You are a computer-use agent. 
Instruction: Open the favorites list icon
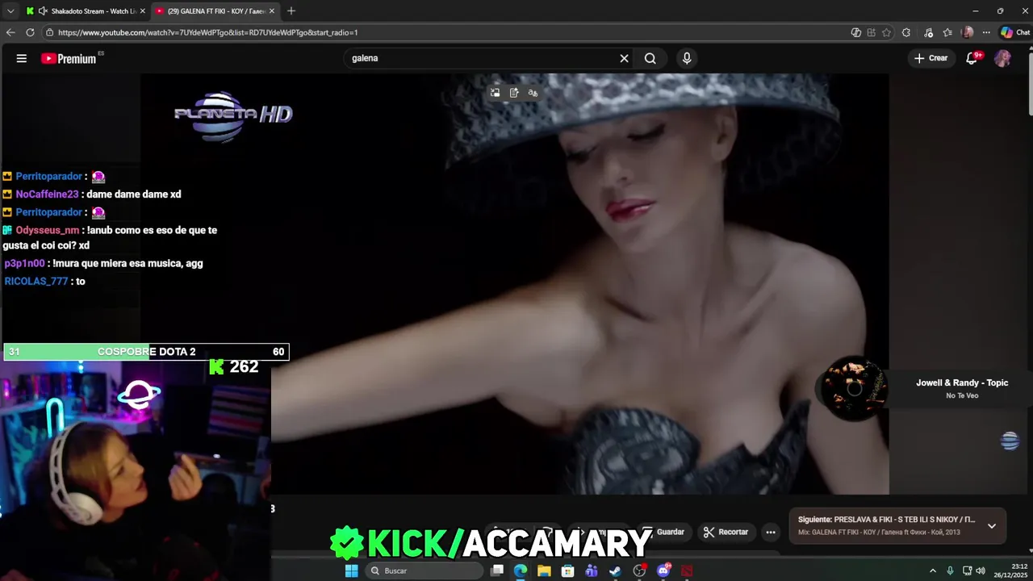(x=947, y=32)
